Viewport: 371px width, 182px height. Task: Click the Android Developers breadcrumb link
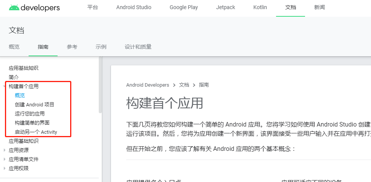(148, 85)
